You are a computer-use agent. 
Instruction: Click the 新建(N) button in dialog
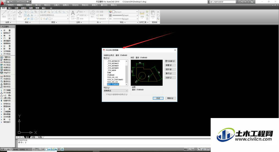click(x=170, y=65)
